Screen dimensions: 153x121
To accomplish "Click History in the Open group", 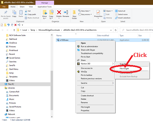I will tap(108, 18).
